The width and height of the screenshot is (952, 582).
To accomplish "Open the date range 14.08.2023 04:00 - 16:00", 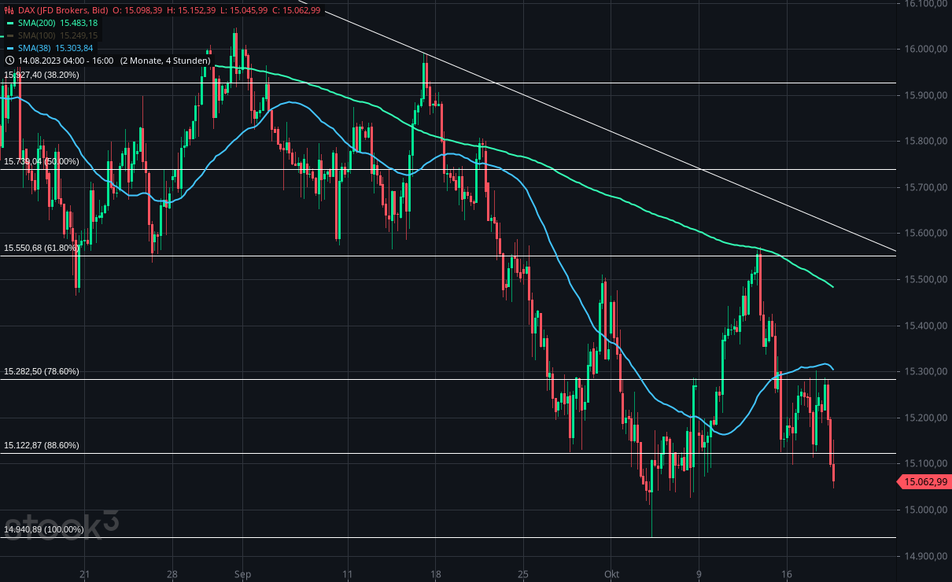I will point(67,61).
